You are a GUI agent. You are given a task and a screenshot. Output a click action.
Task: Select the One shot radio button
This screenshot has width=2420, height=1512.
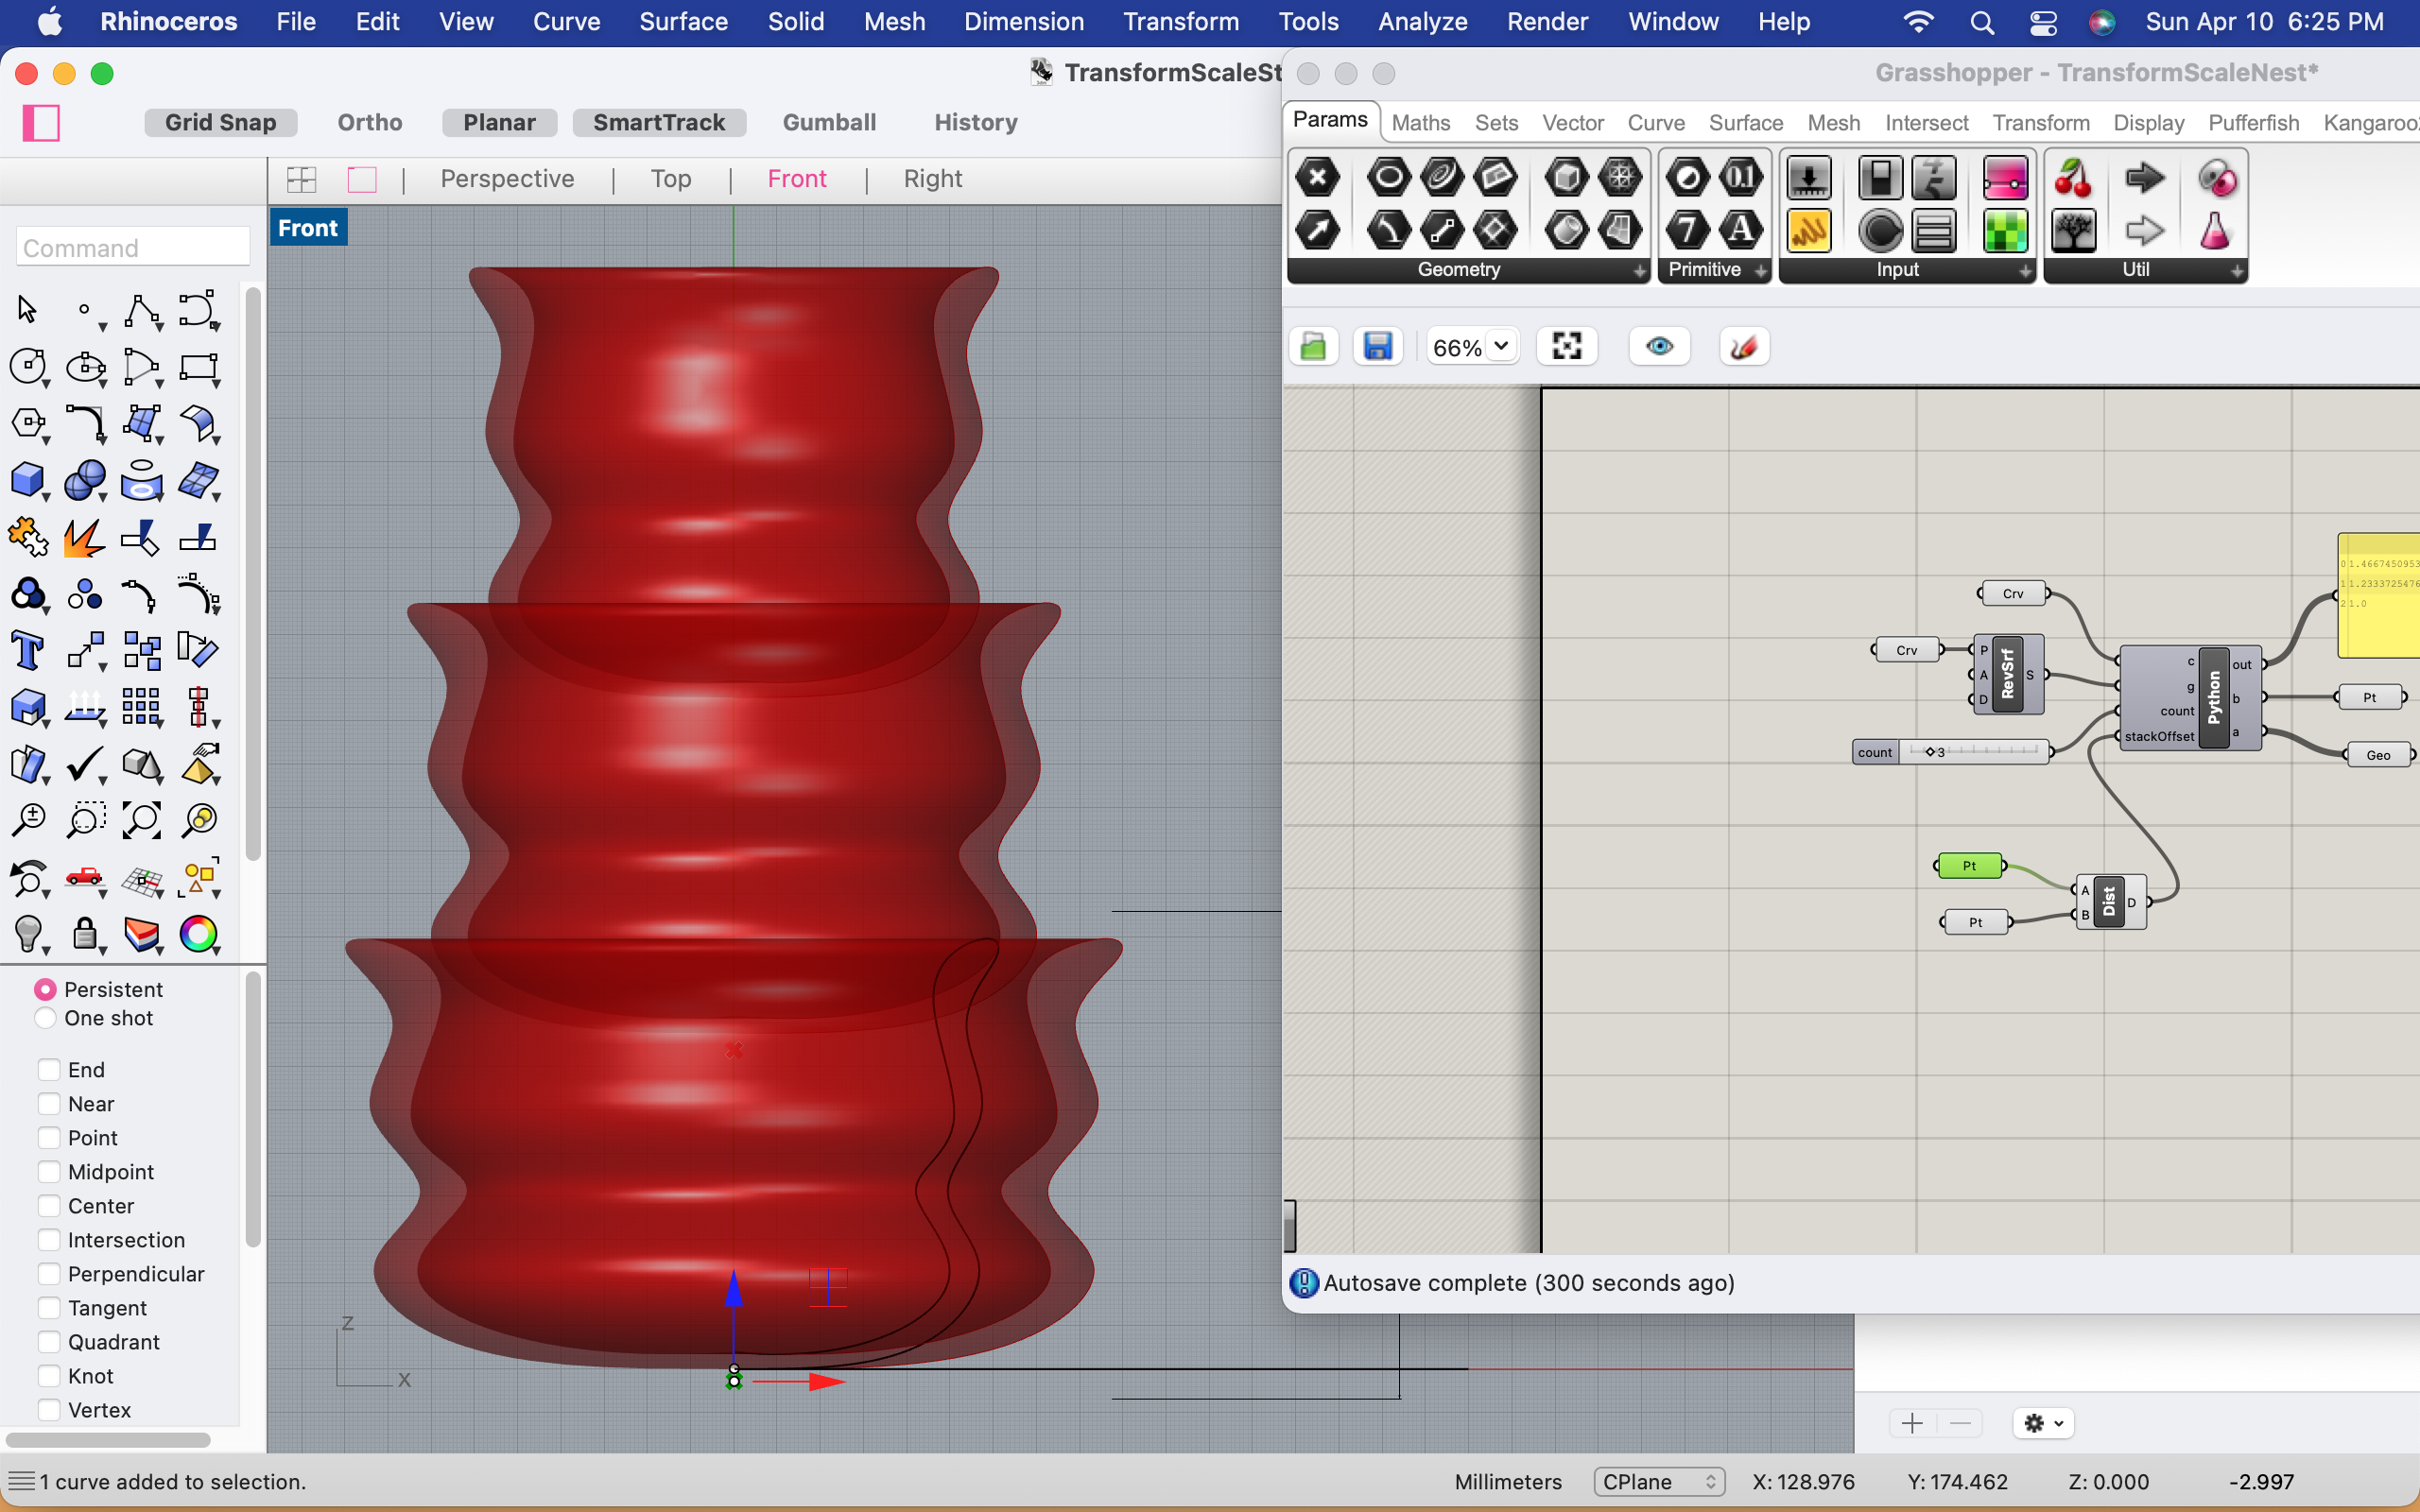pos(45,1018)
